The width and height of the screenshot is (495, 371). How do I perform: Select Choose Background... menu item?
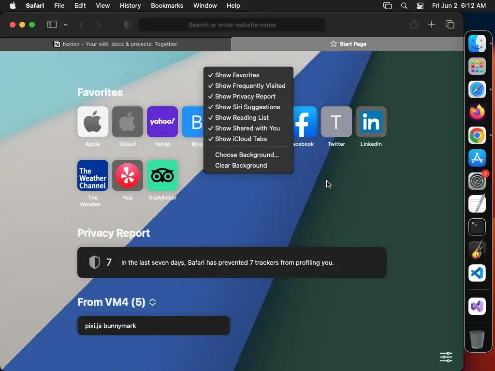pos(248,155)
